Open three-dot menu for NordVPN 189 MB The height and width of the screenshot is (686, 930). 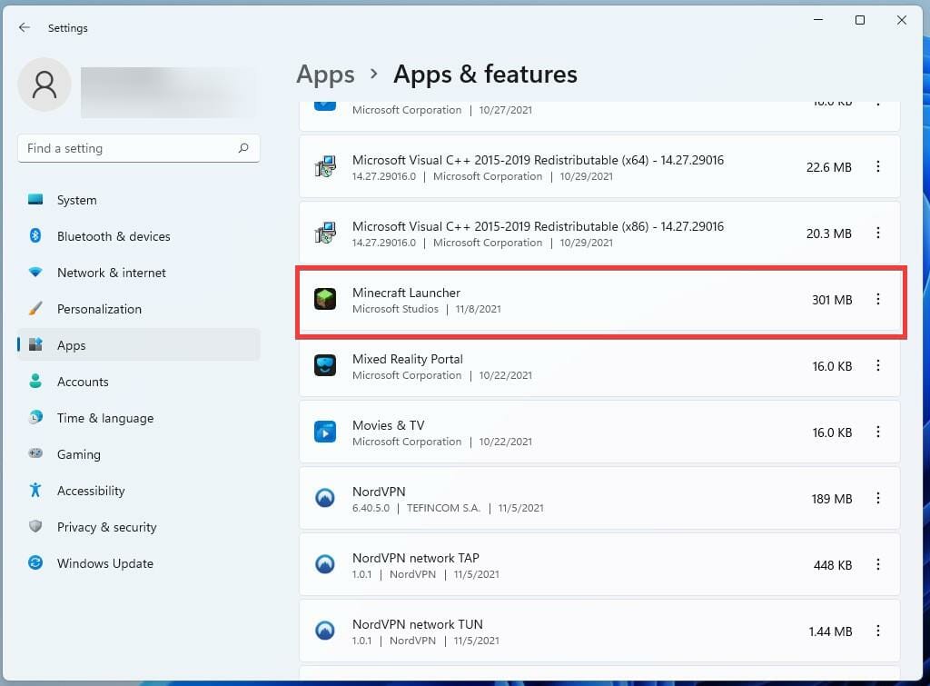pyautogui.click(x=878, y=498)
